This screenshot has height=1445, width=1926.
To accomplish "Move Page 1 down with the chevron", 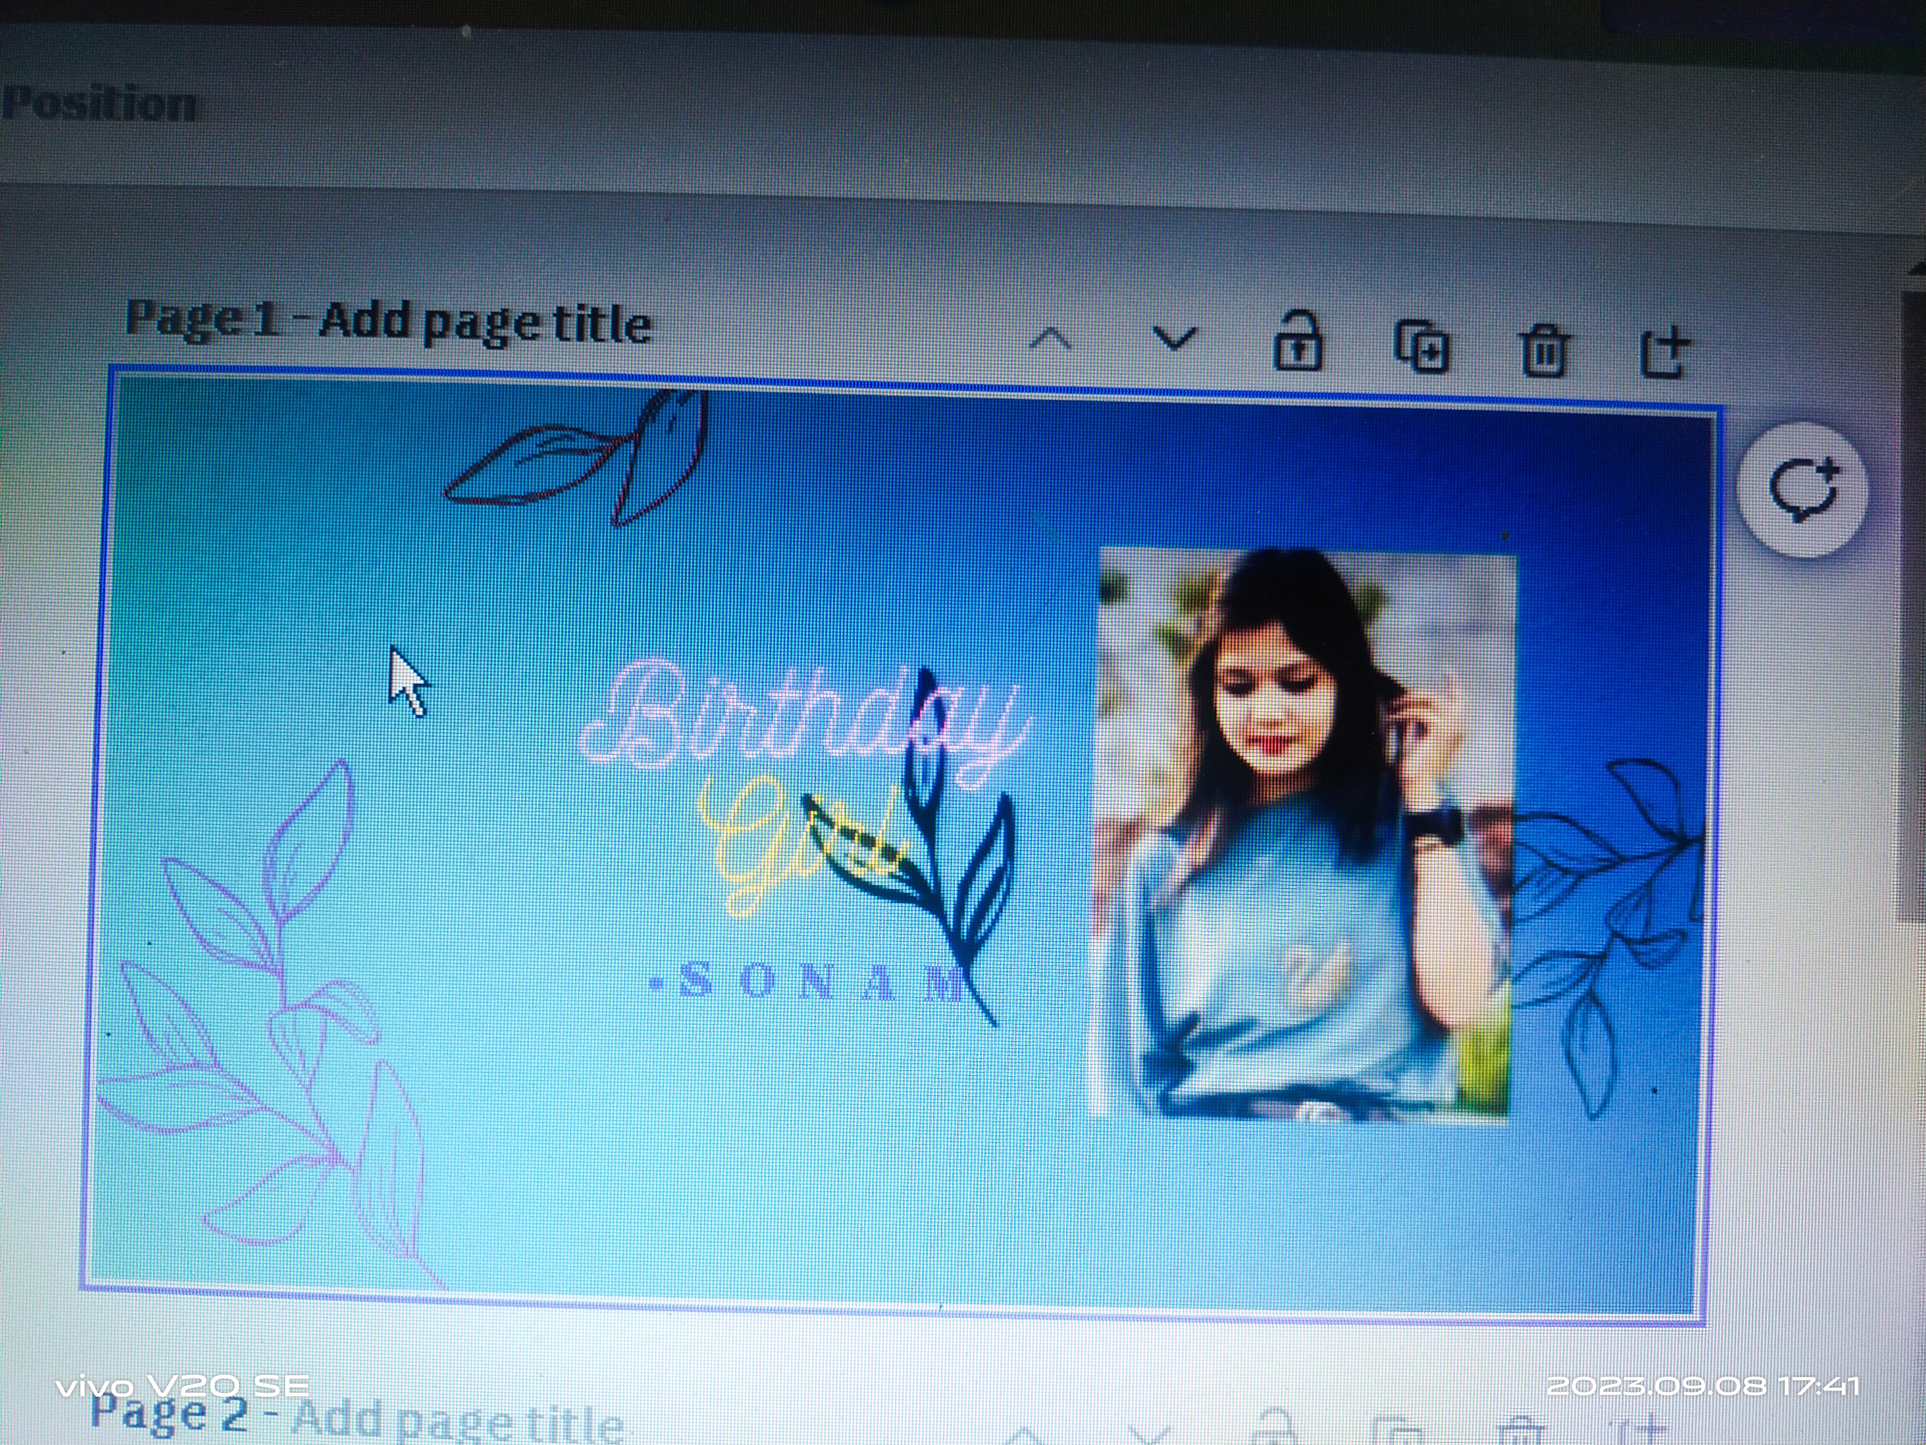I will [x=1174, y=338].
